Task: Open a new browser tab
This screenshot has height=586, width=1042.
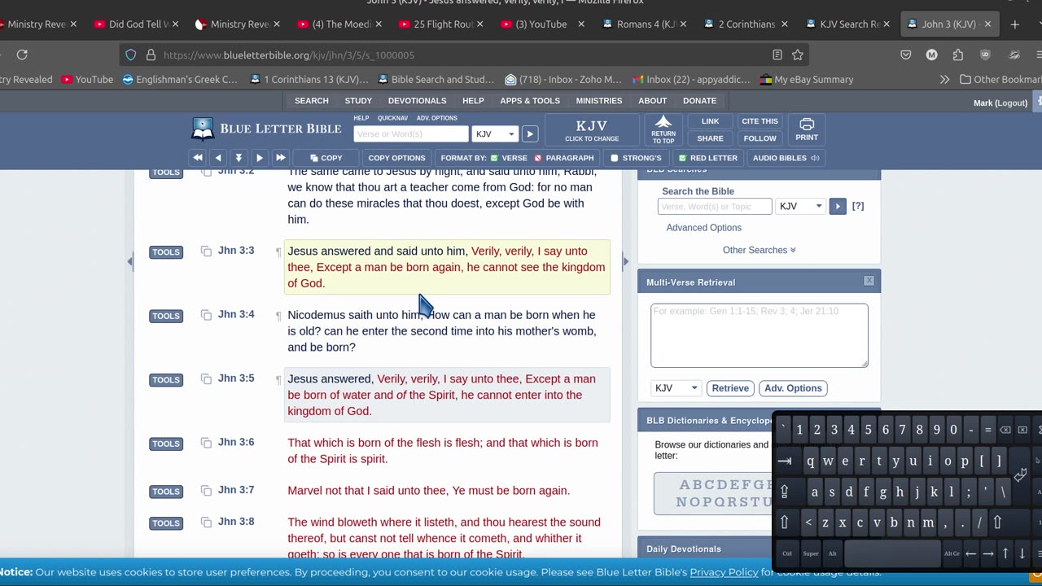Action: coord(1014,24)
